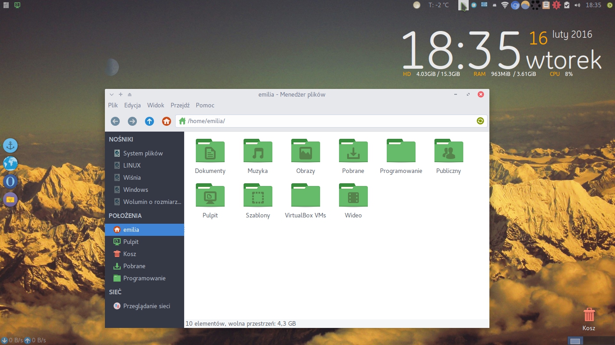Select the Dokumenty folder icon

coord(210,151)
